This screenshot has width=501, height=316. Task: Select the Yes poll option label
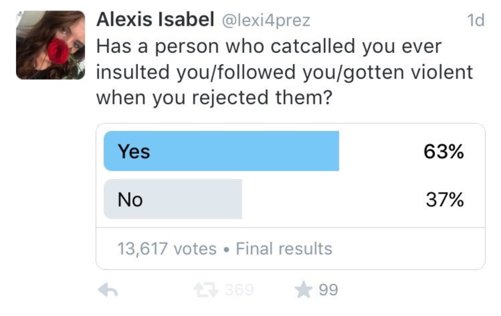tap(134, 151)
